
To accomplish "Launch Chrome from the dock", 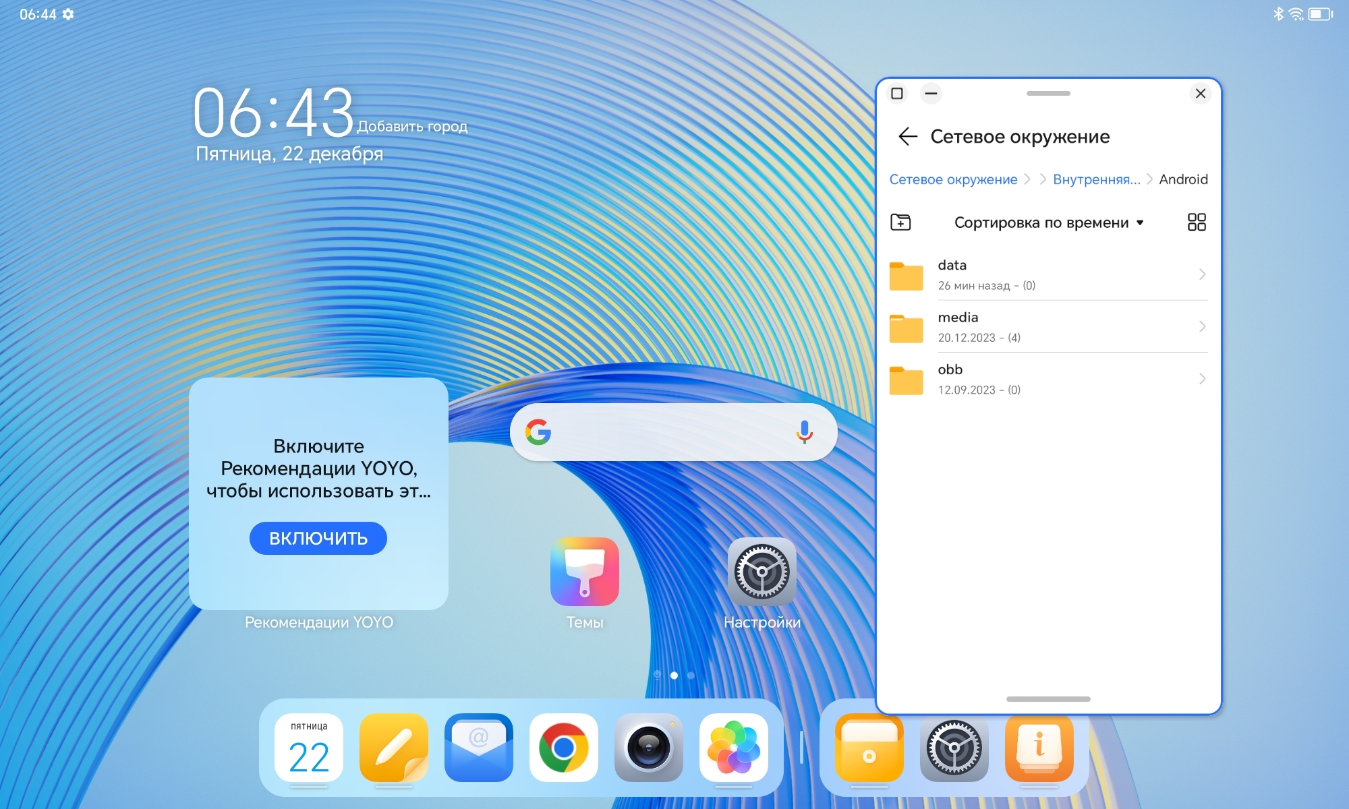I will [x=563, y=748].
